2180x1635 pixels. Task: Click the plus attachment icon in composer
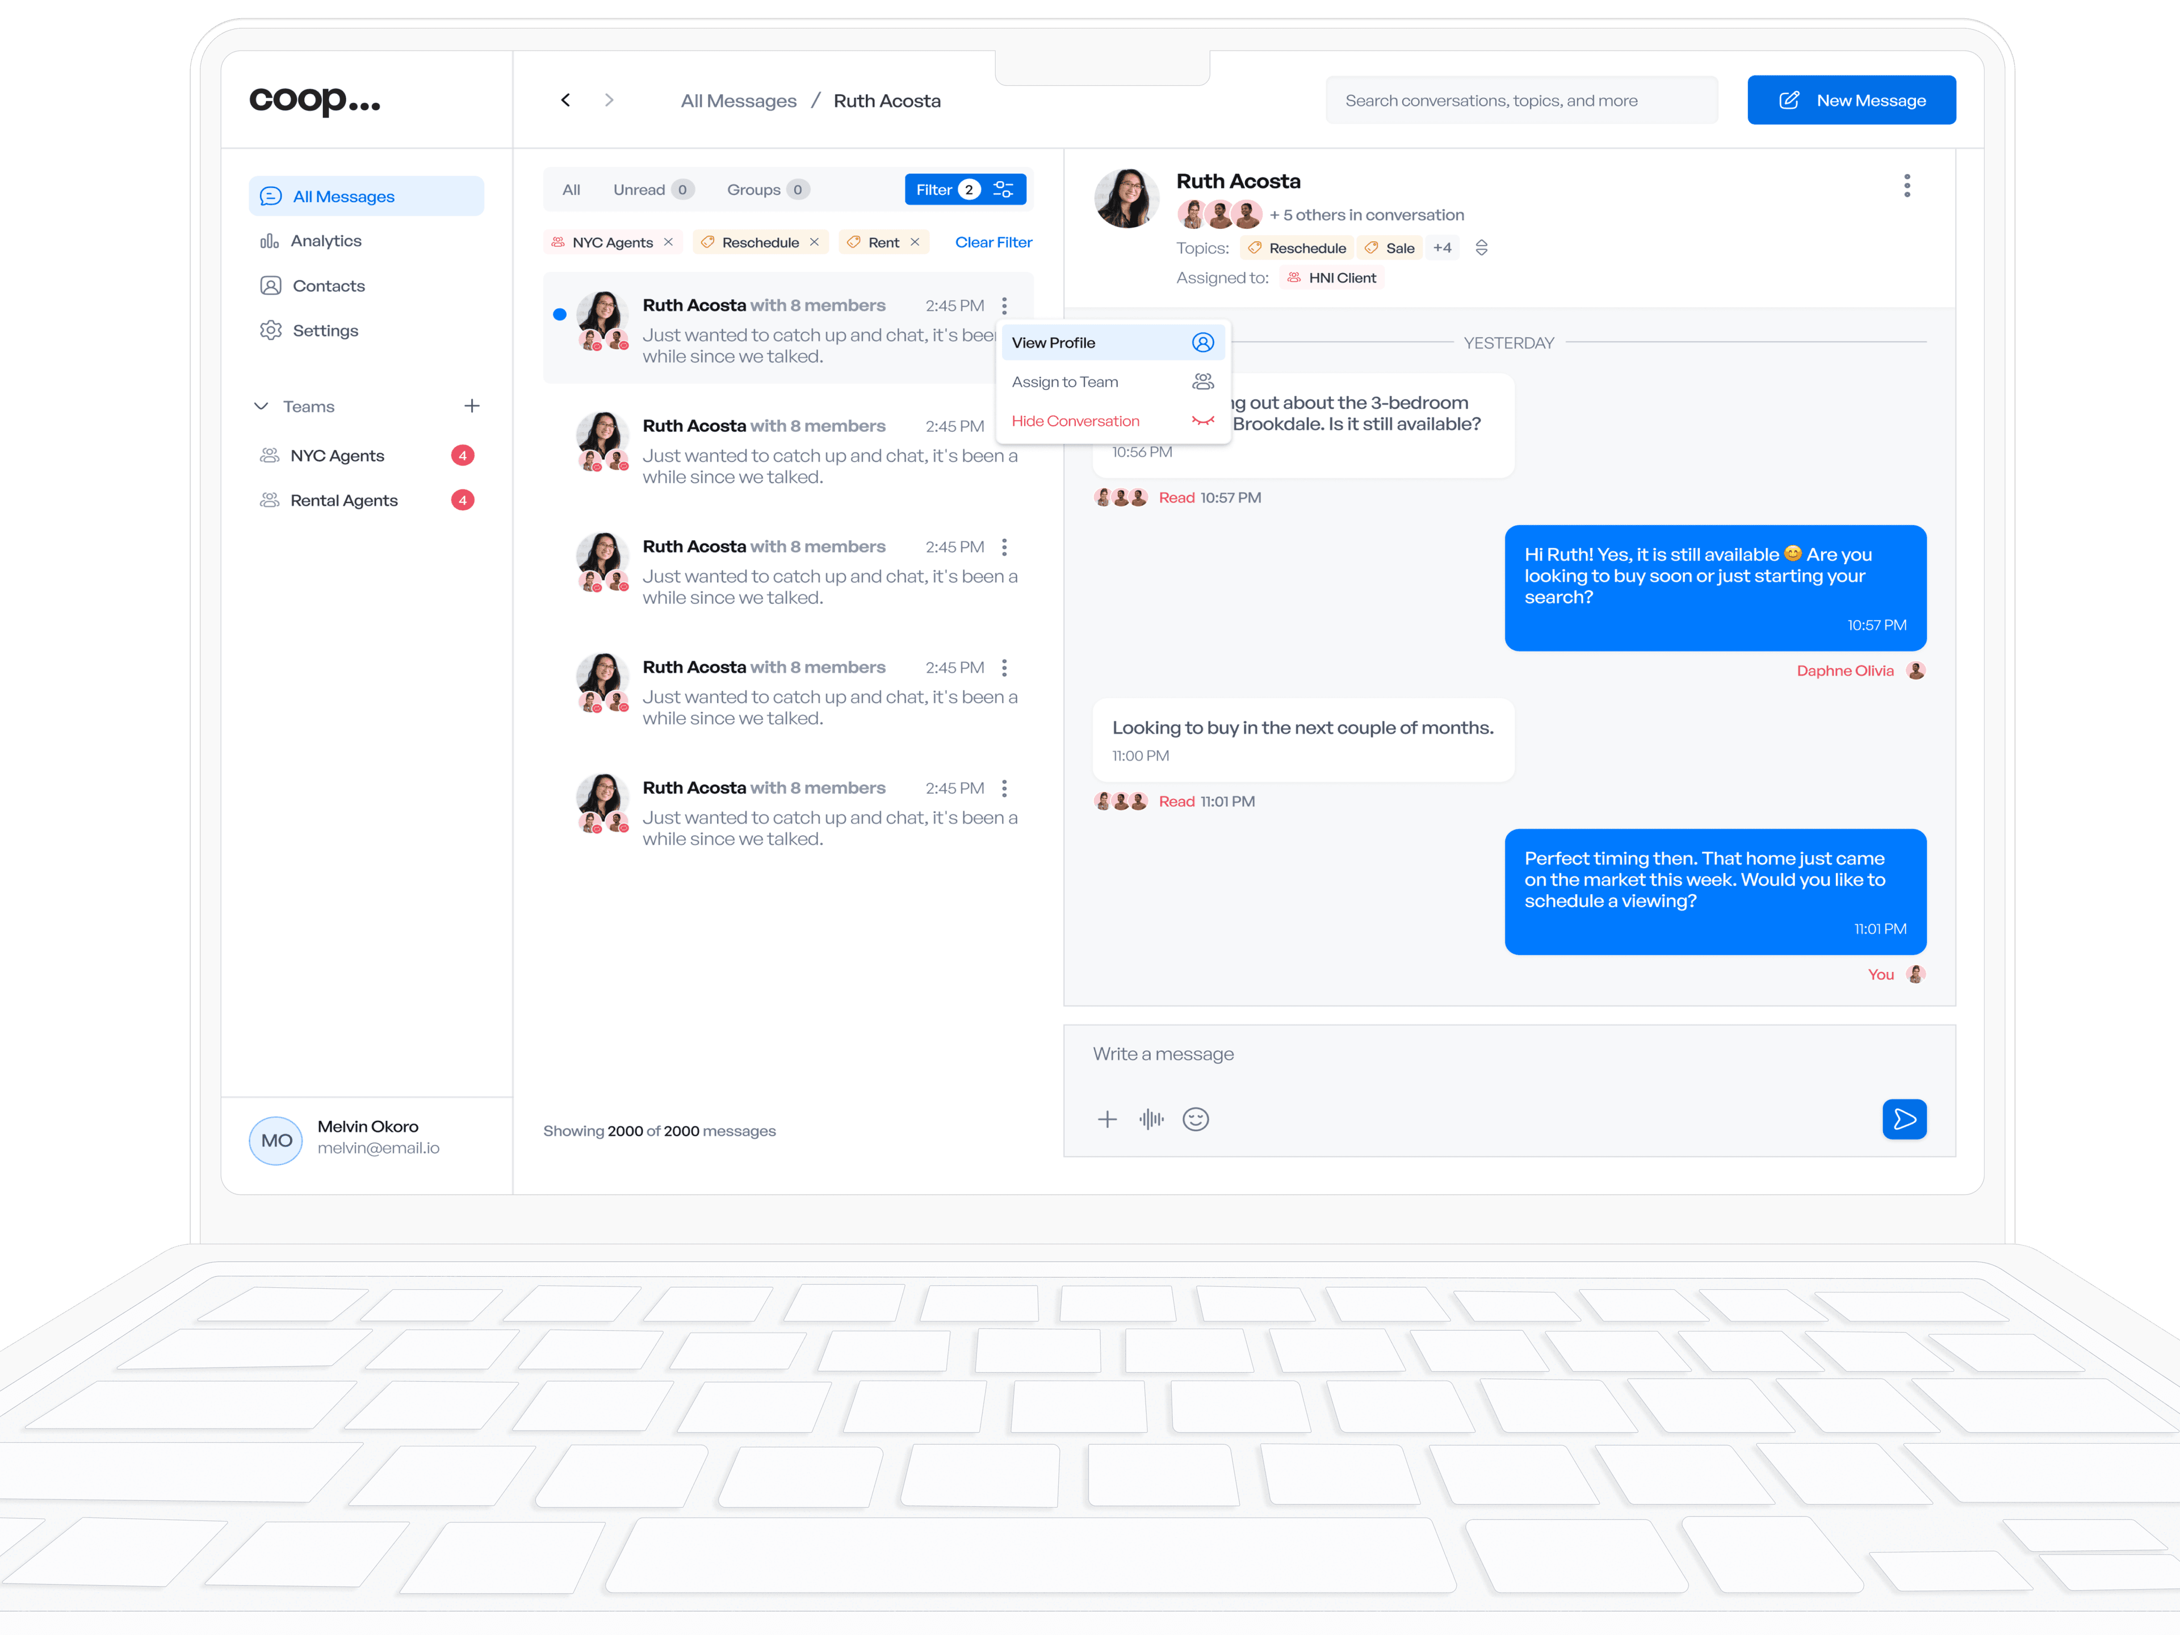point(1107,1118)
